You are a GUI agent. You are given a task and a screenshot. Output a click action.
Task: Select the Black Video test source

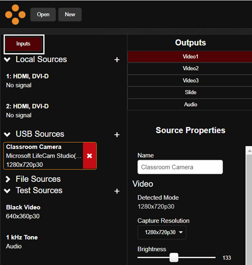[23, 212]
